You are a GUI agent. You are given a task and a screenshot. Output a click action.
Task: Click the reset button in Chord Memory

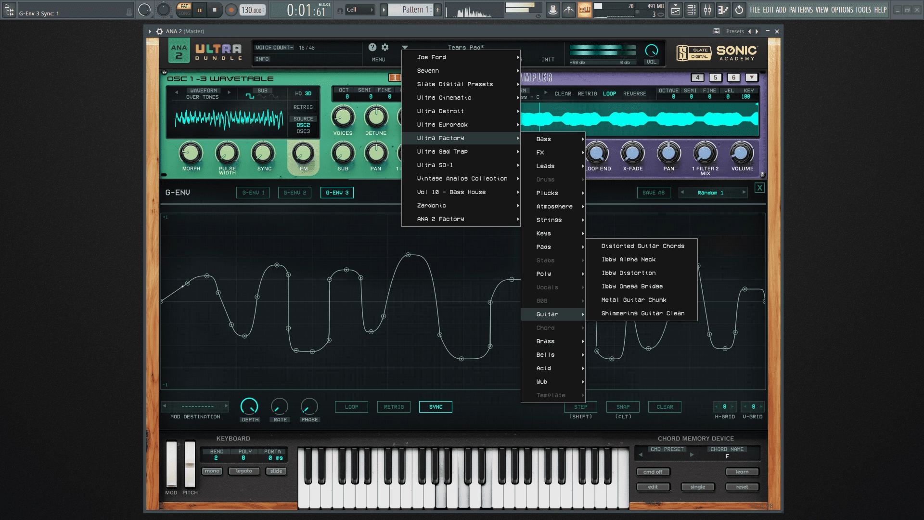click(742, 487)
